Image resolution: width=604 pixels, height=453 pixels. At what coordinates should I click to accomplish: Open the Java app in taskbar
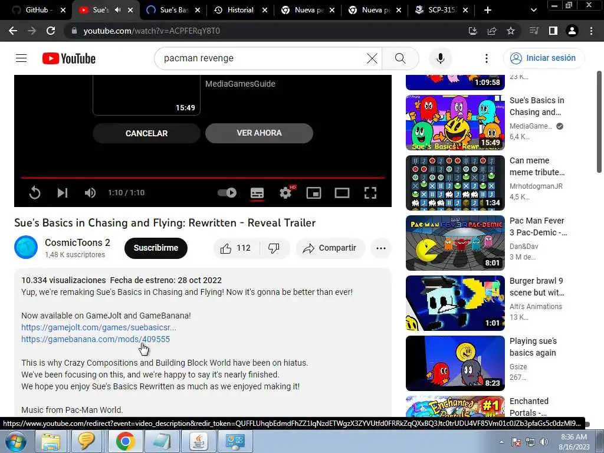(198, 441)
